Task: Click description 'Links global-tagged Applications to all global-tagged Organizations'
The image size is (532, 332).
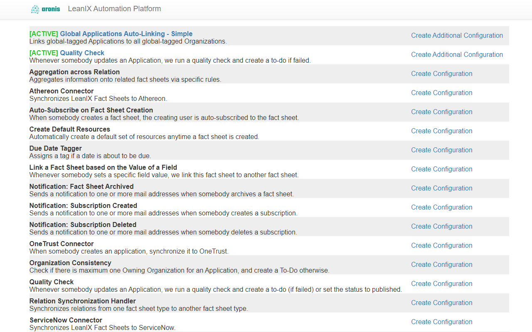Action: click(x=128, y=41)
